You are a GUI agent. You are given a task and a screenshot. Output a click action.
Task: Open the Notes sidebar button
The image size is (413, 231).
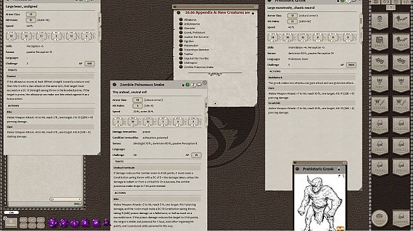(400, 21)
